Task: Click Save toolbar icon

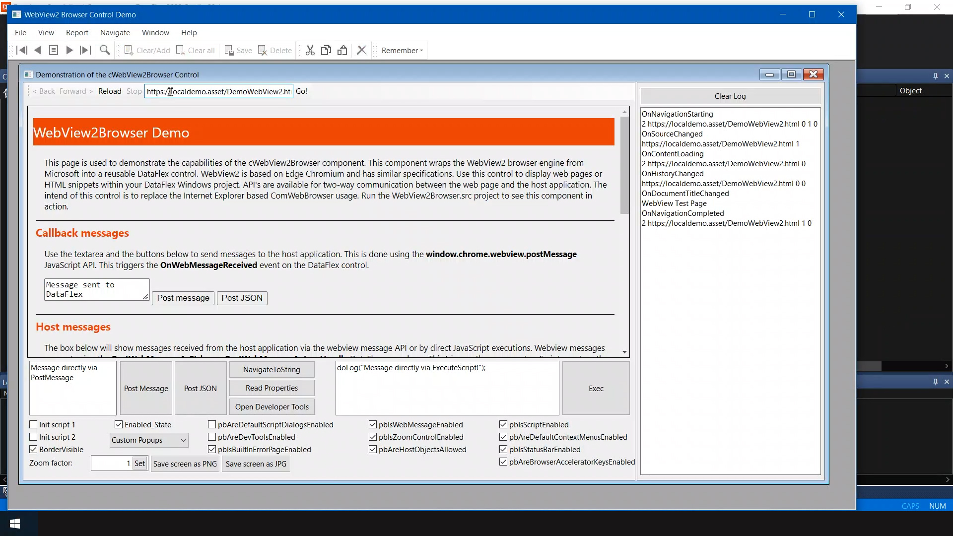Action: click(x=238, y=50)
